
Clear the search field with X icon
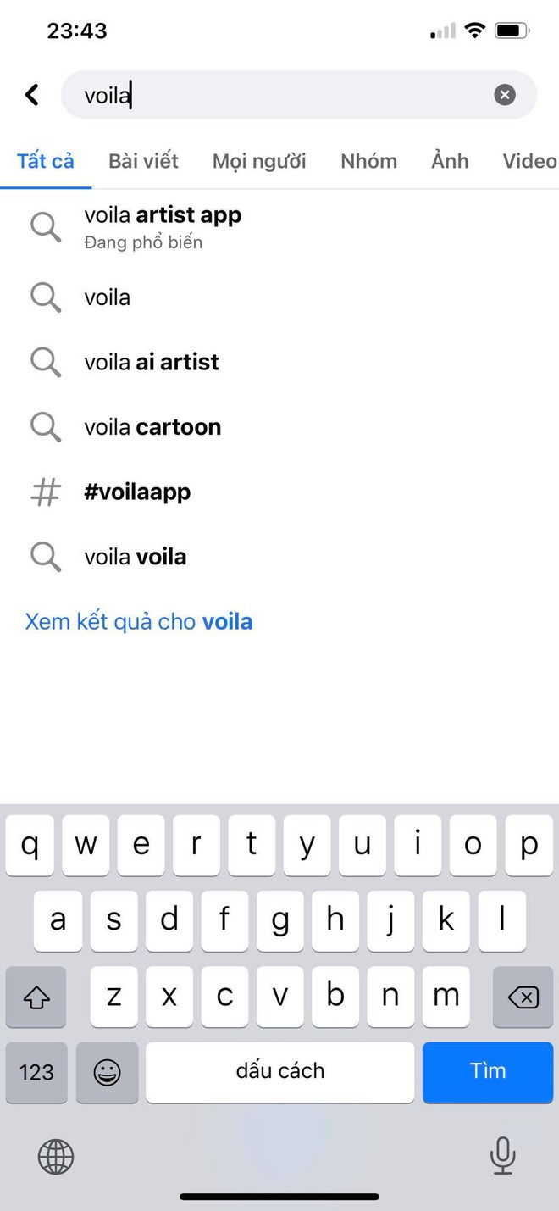click(x=505, y=95)
